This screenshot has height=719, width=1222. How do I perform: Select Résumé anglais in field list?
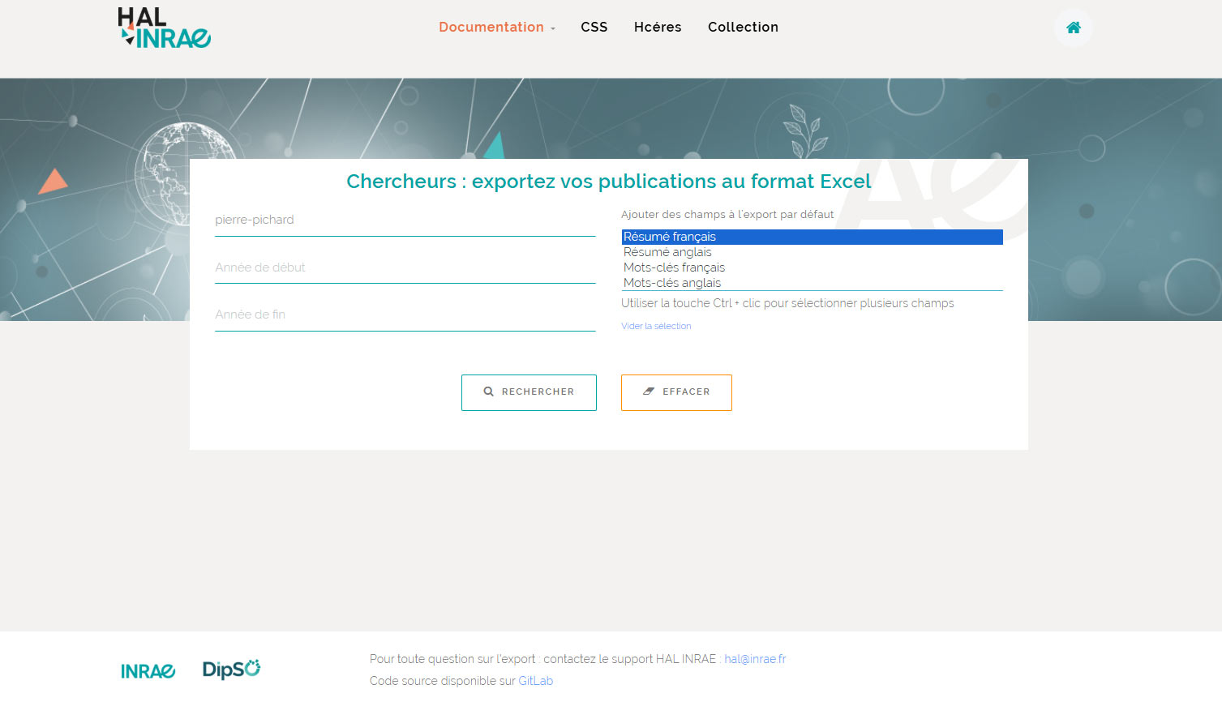pyautogui.click(x=811, y=252)
